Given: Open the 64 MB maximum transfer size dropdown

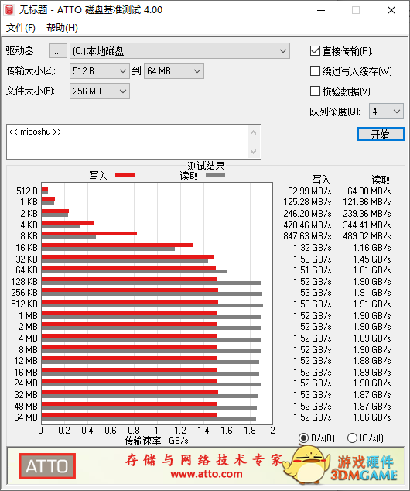Looking at the screenshot, I should coord(174,70).
